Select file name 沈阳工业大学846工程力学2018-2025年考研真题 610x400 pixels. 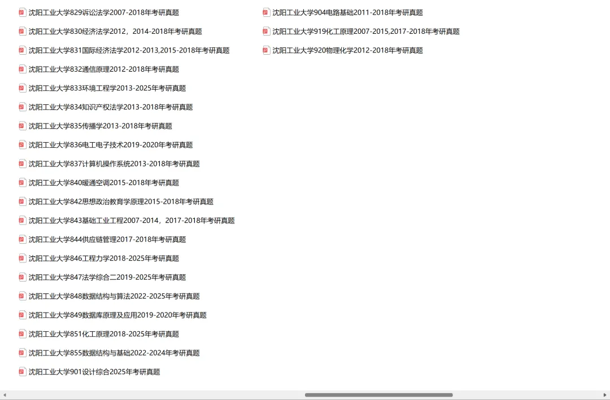[x=104, y=258]
